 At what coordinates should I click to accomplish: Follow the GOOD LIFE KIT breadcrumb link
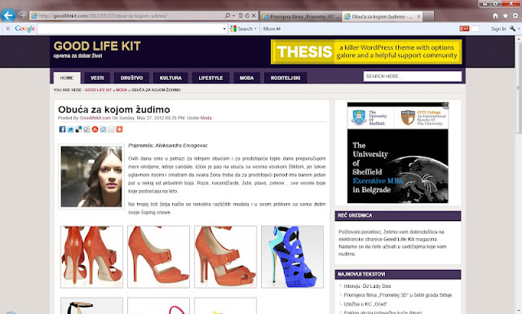click(x=98, y=90)
